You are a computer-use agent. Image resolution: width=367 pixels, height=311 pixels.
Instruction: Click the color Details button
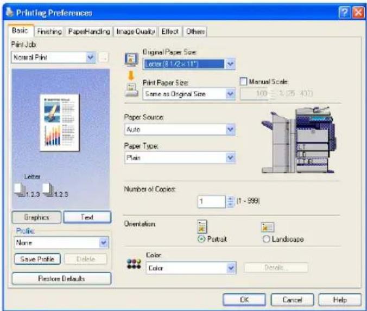[276, 268]
